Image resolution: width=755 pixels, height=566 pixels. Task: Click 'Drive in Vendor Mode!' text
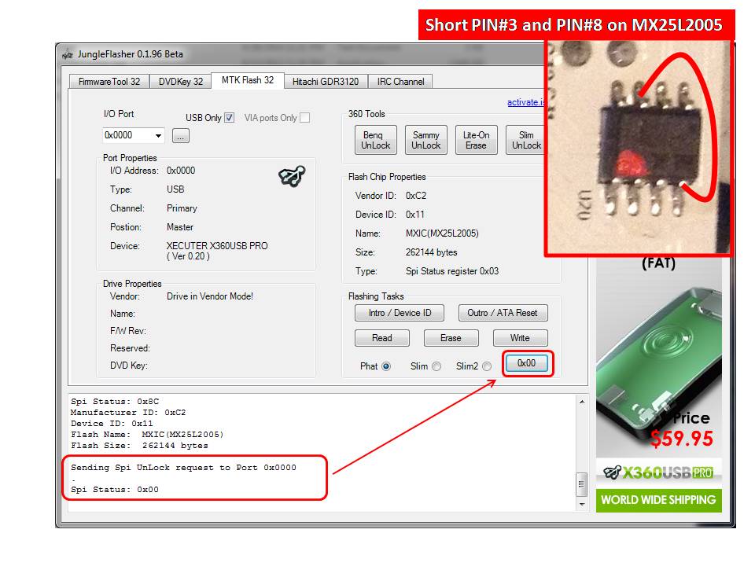point(210,296)
